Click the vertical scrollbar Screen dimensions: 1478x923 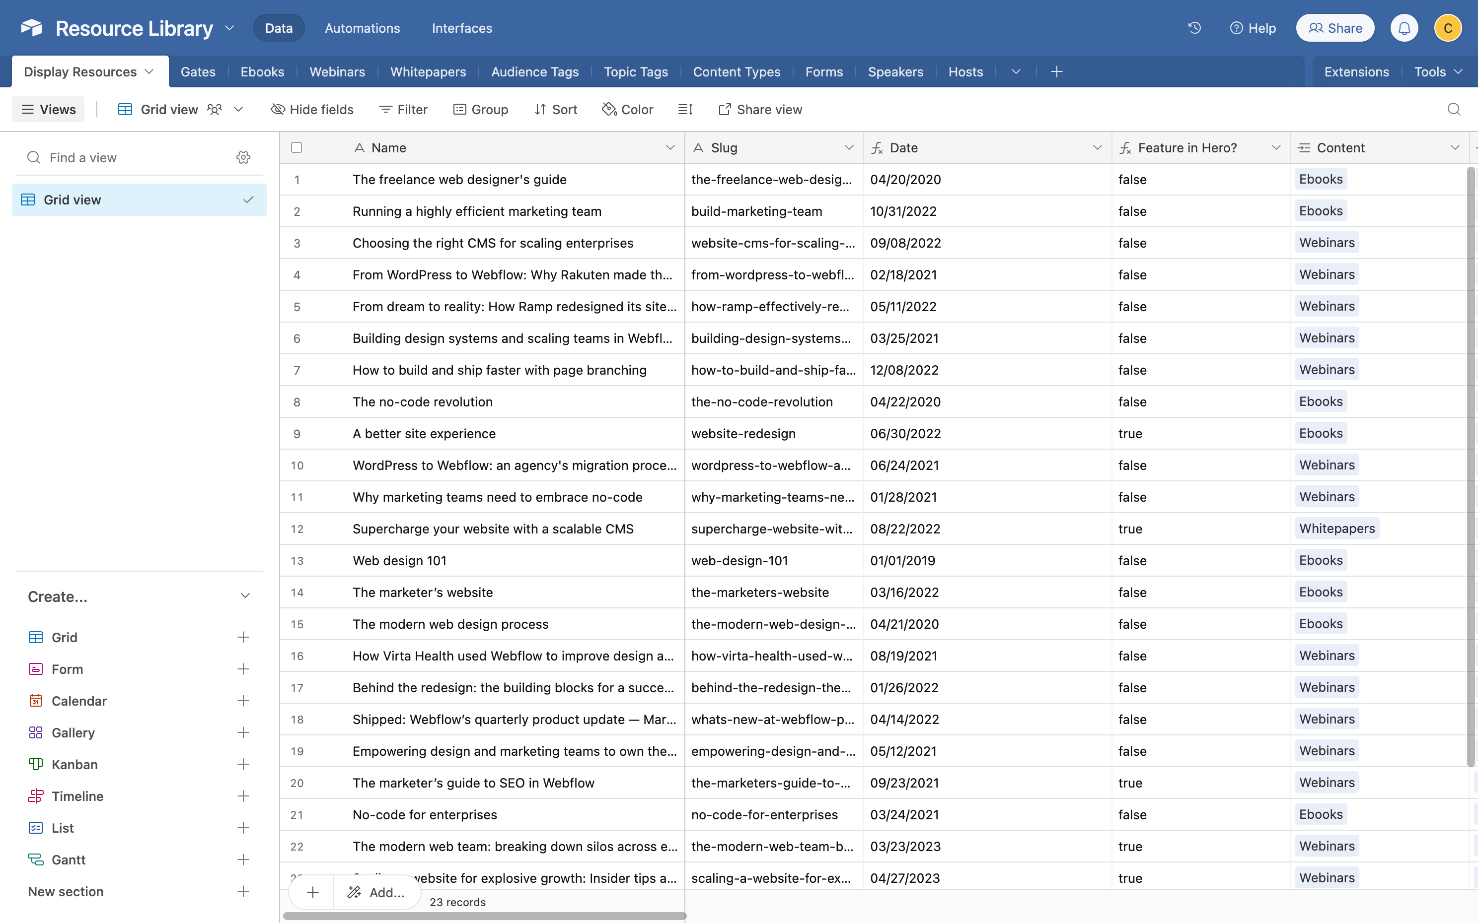click(x=1470, y=466)
